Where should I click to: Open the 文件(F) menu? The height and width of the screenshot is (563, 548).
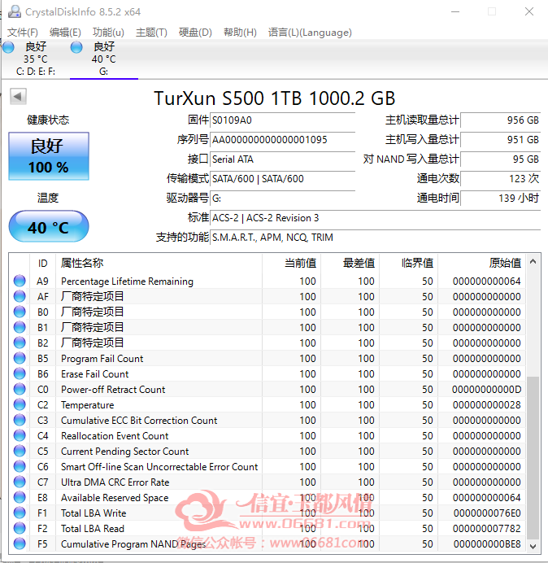23,33
